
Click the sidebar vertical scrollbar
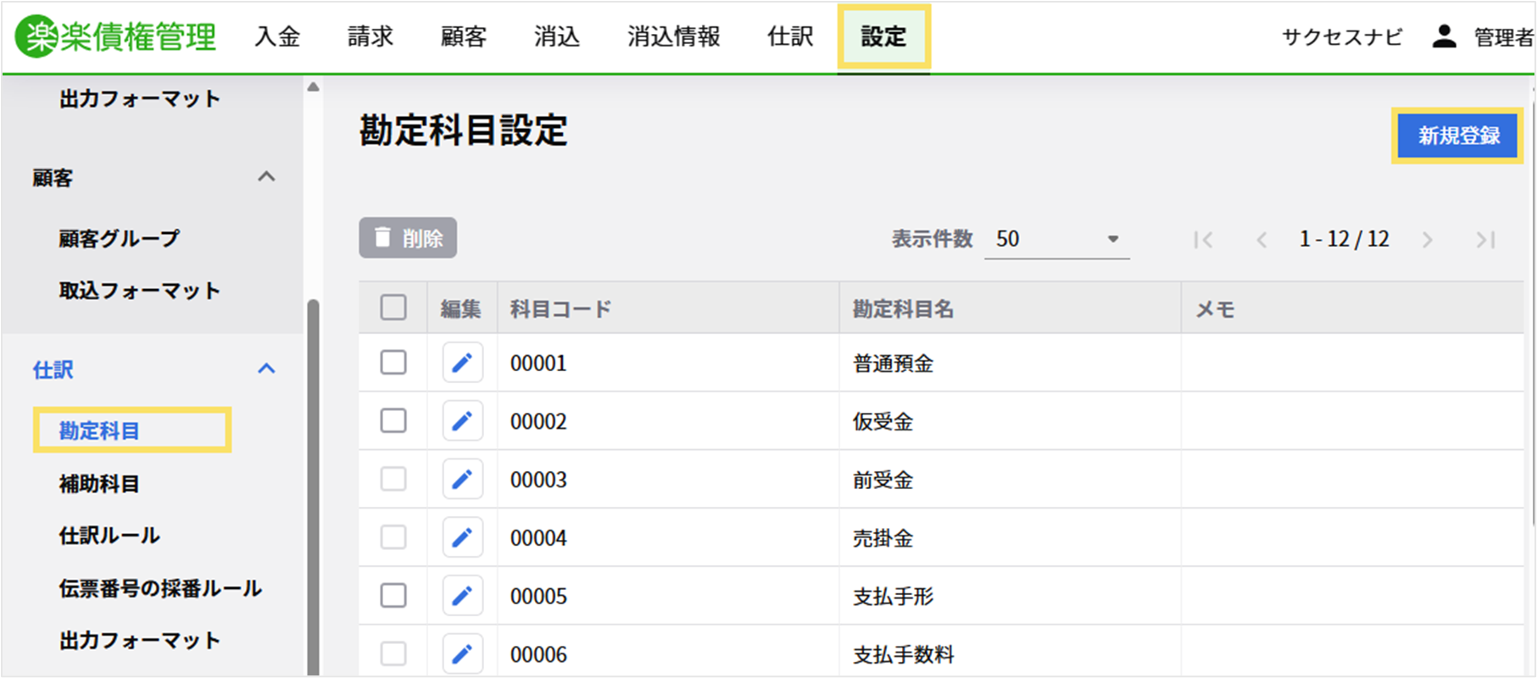[313, 483]
